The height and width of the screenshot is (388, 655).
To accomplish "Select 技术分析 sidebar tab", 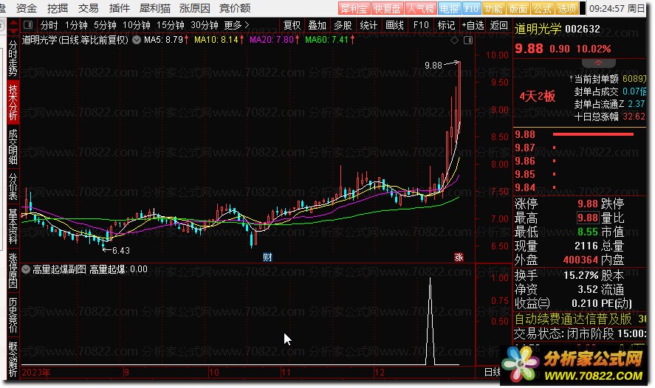I will tap(13, 103).
